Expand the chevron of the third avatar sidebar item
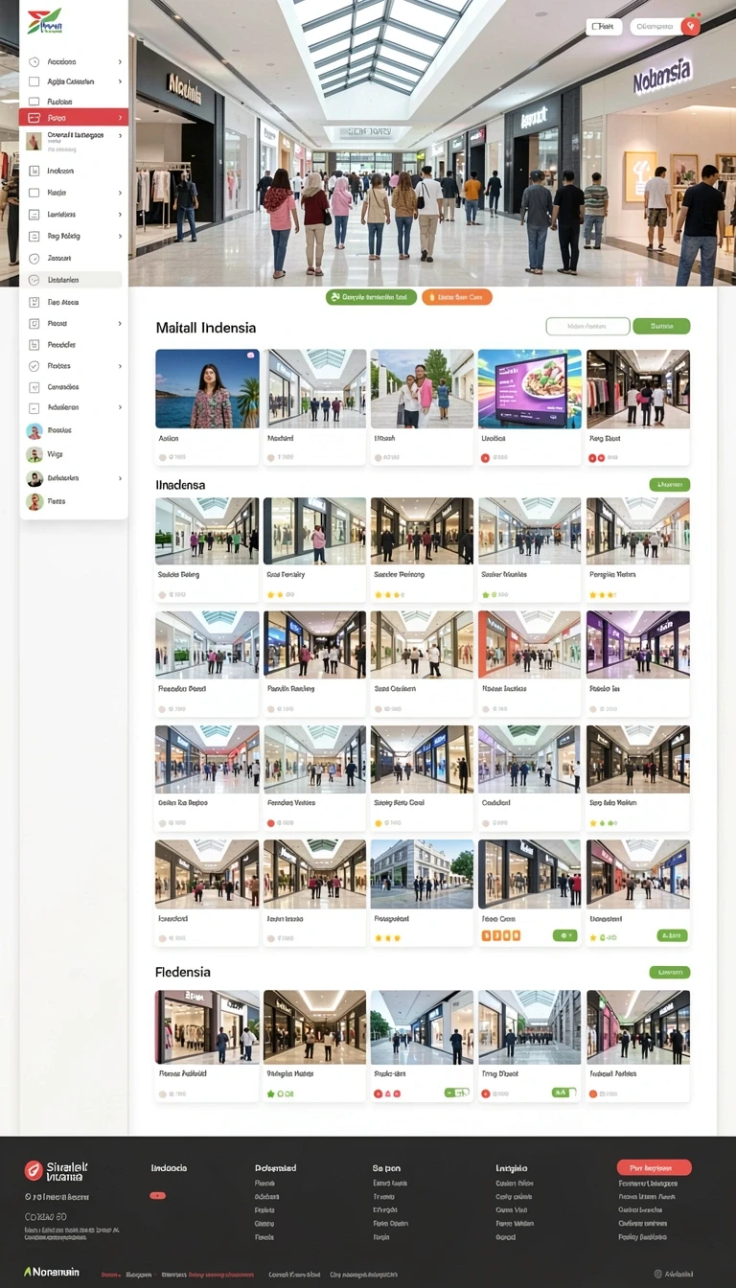This screenshot has height=1288, width=736. pos(120,477)
